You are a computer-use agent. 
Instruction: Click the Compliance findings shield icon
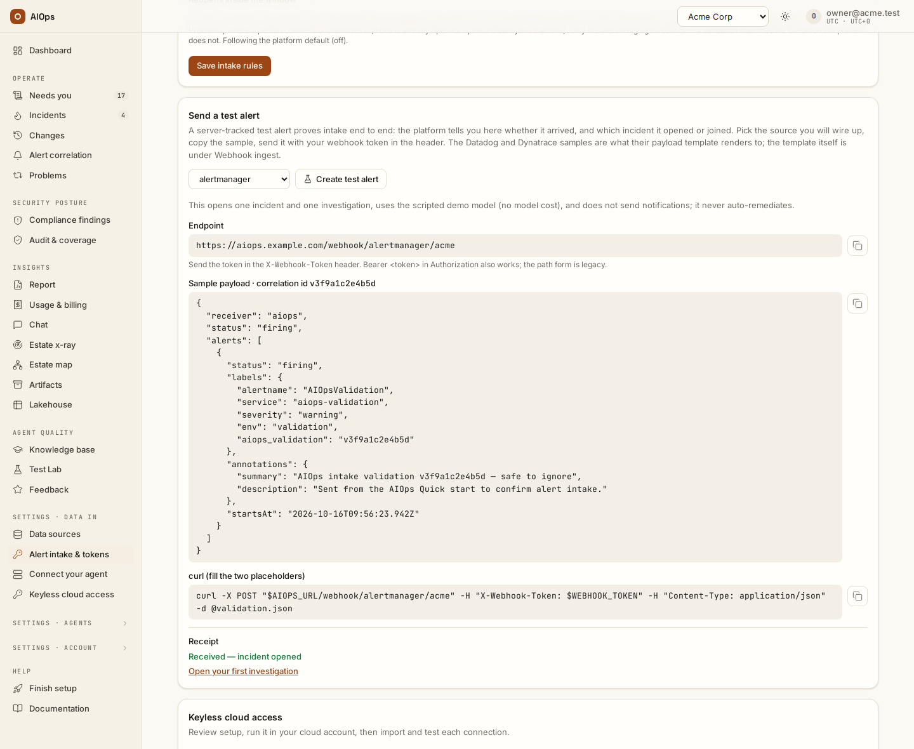pos(18,220)
